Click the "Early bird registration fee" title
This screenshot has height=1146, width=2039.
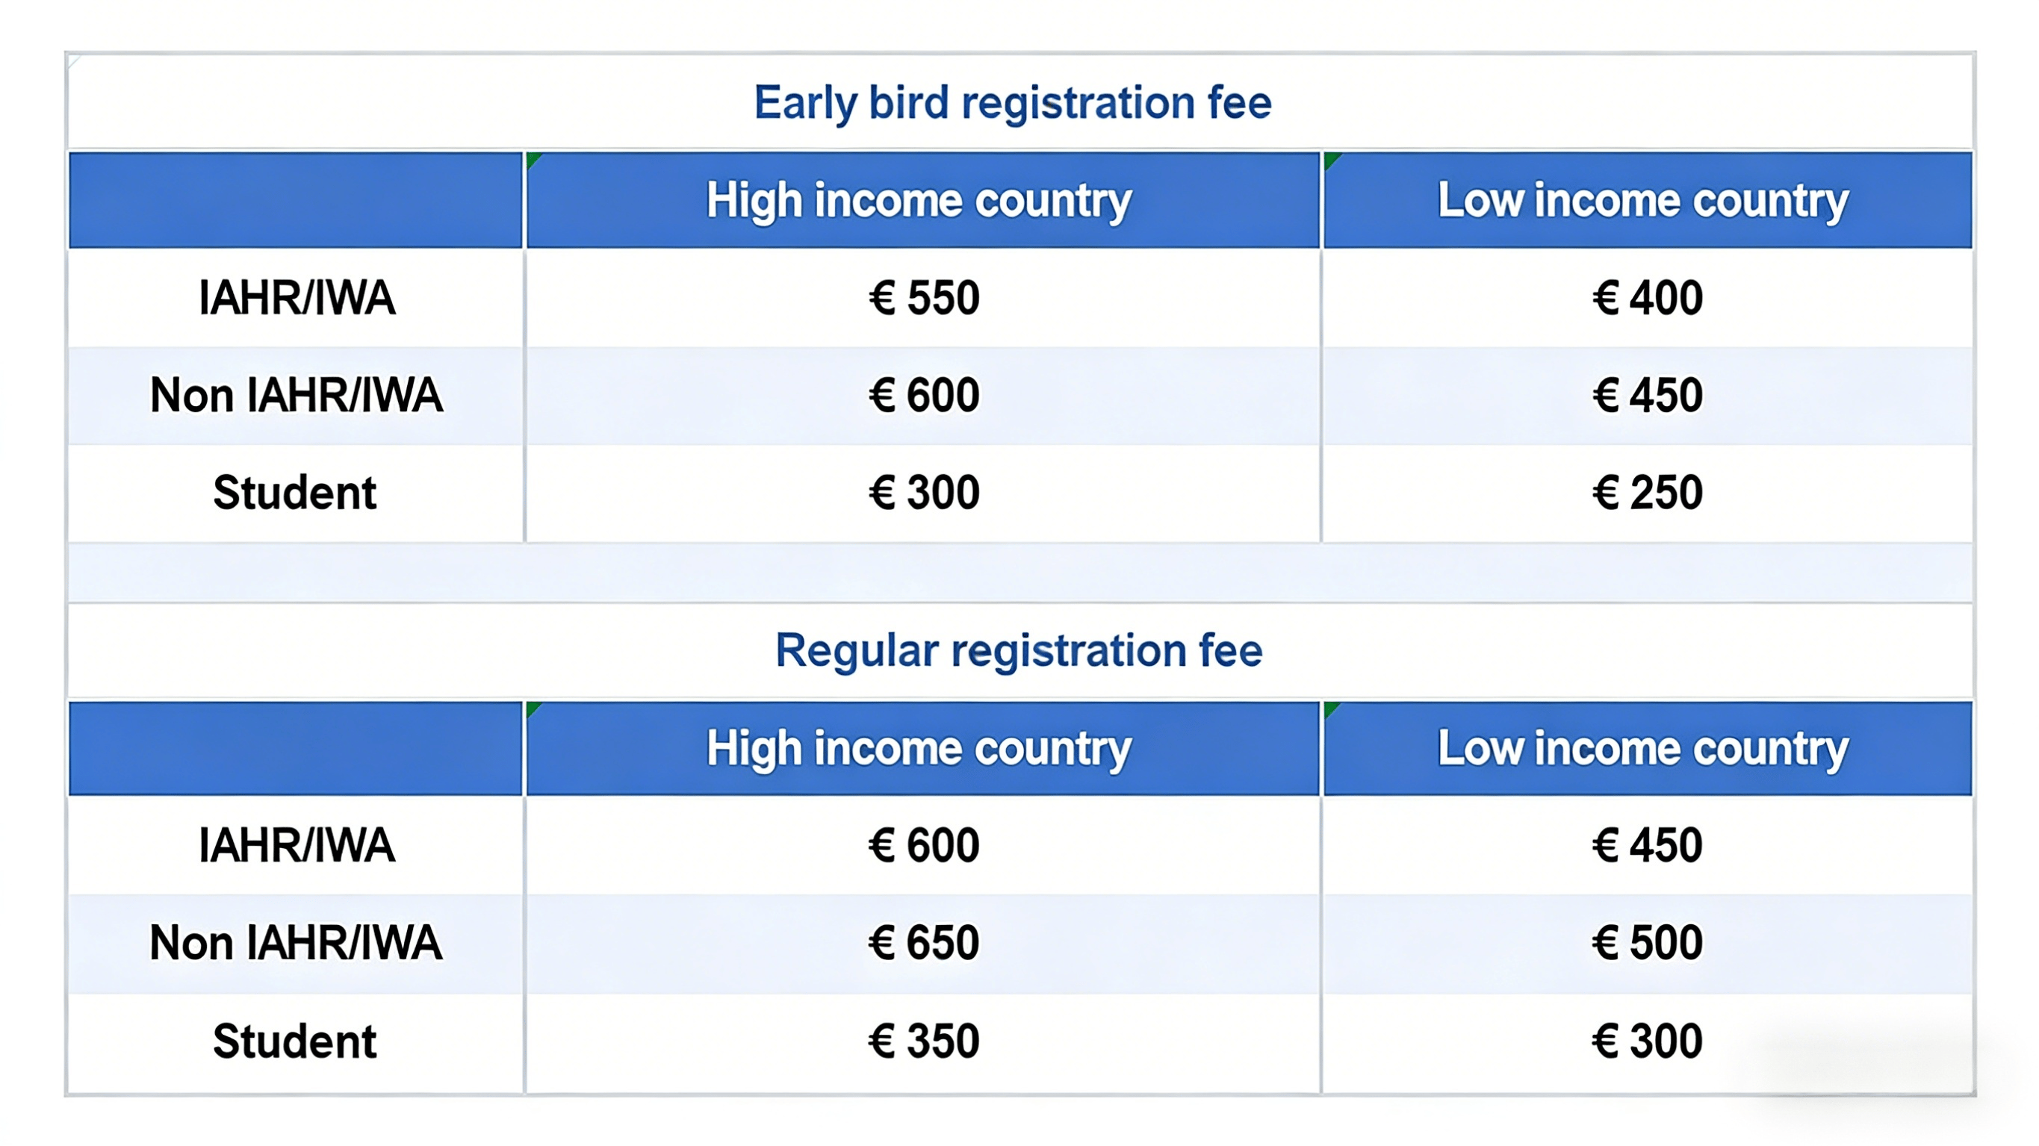pos(1012,103)
